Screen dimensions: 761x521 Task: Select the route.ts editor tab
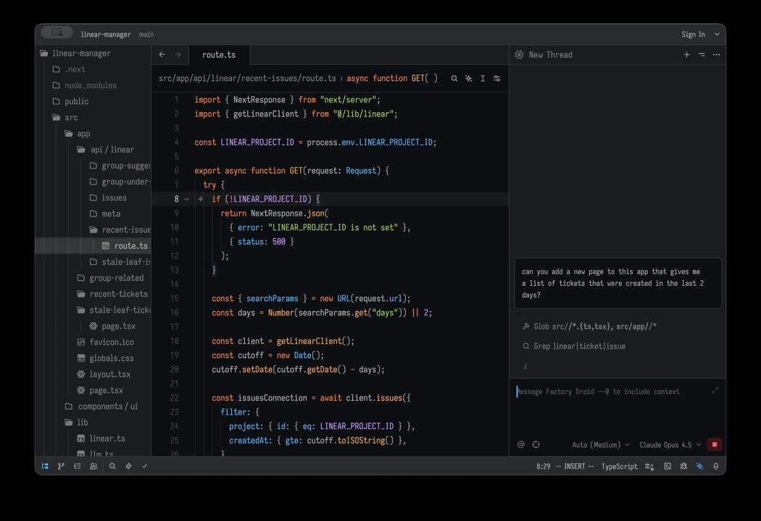coord(218,55)
